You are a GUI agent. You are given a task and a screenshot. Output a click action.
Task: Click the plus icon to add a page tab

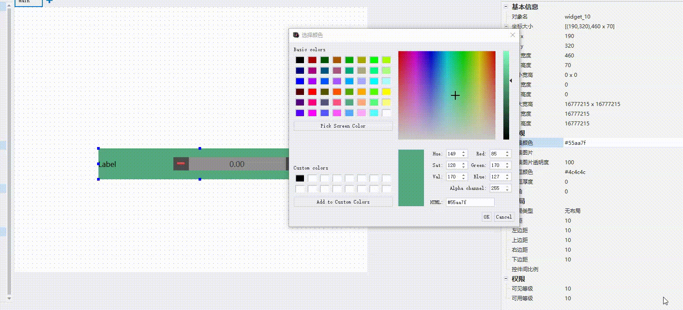[49, 1]
